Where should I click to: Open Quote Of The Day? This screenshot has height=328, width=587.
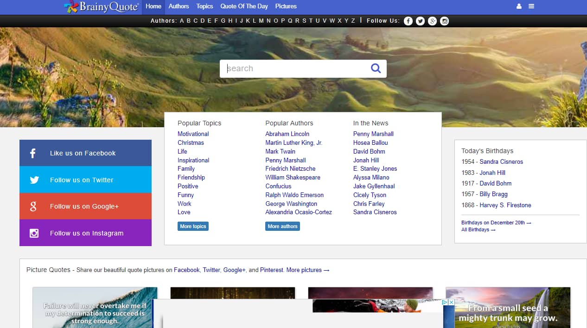244,6
